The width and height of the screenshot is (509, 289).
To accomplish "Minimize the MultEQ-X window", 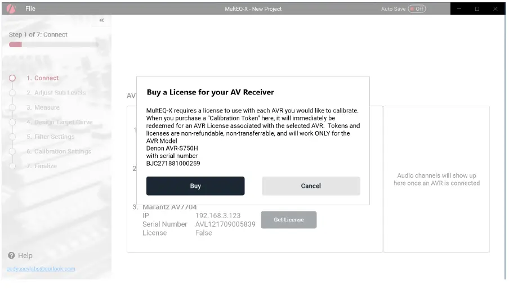I will 459,9.
